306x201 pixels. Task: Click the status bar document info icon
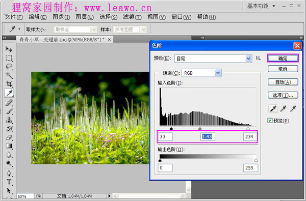click(38, 196)
